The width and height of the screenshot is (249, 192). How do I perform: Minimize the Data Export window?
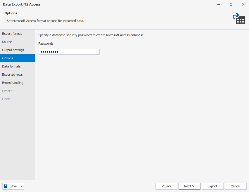(x=219, y=4)
